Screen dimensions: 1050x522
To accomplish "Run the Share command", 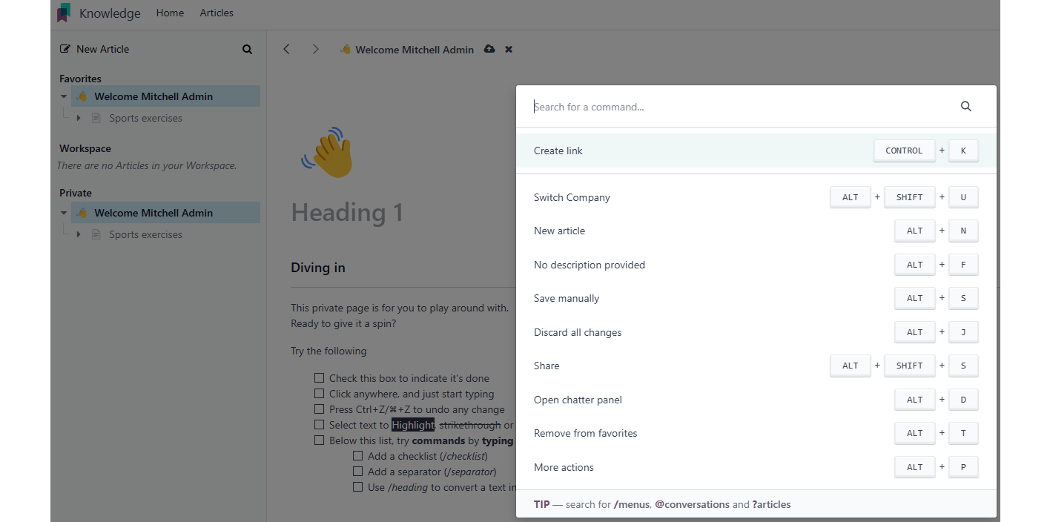I will 756,366.
